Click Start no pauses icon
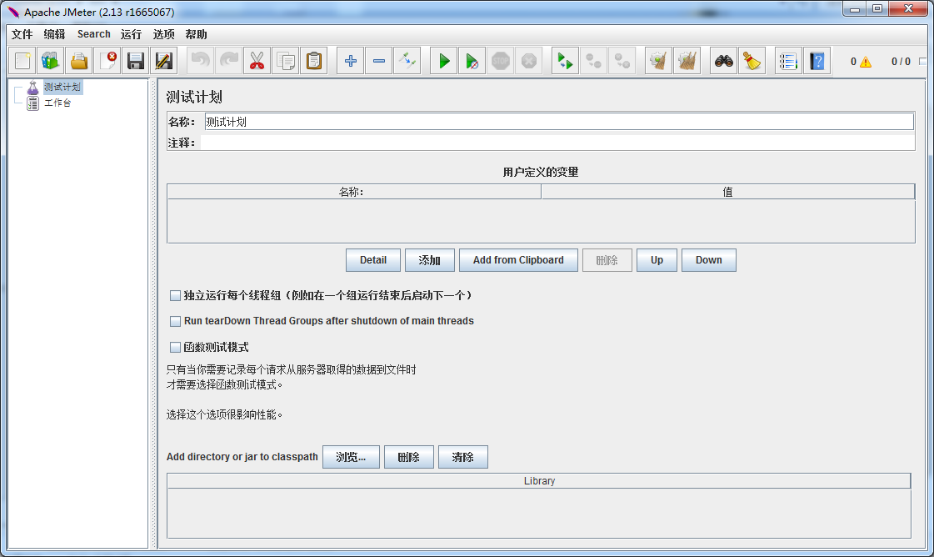The height and width of the screenshot is (557, 934). pyautogui.click(x=472, y=61)
